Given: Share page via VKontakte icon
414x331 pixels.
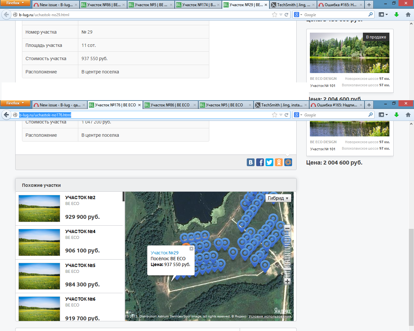Looking at the screenshot, I should [x=251, y=162].
